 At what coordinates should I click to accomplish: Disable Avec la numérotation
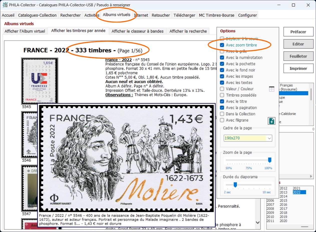222,58
